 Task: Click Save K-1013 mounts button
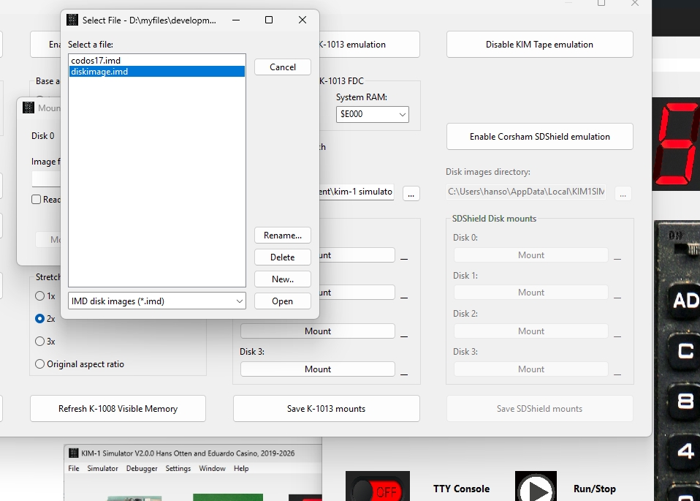(x=326, y=409)
